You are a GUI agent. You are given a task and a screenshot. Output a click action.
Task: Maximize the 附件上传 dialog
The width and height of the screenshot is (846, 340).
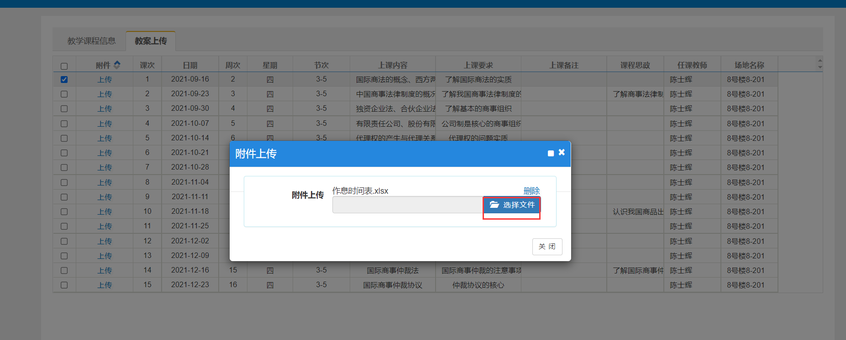551,154
